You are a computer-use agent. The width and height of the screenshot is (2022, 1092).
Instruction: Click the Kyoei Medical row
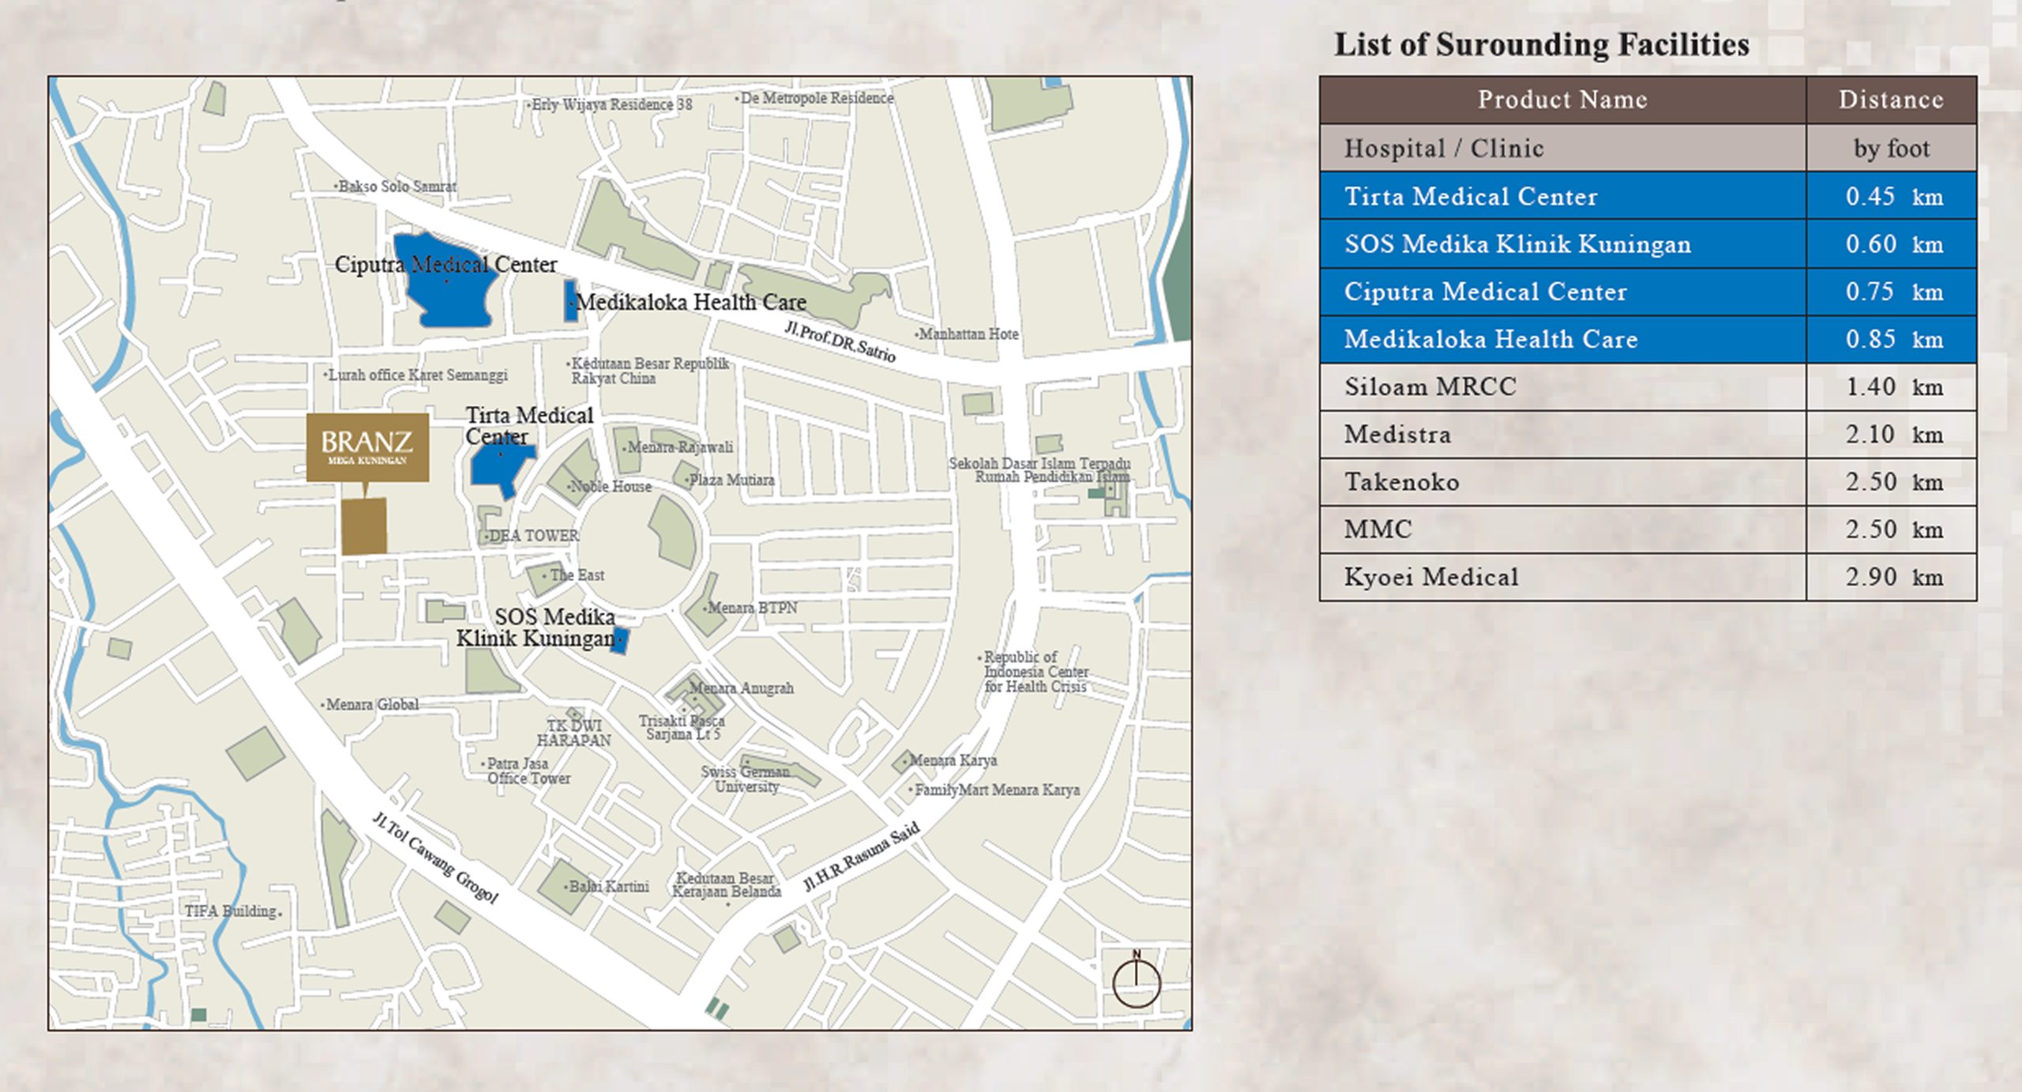click(1648, 577)
